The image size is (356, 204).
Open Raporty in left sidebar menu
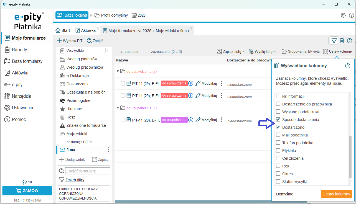(19, 50)
